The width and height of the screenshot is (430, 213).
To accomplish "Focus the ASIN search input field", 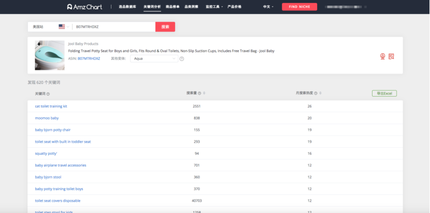I will (x=114, y=27).
